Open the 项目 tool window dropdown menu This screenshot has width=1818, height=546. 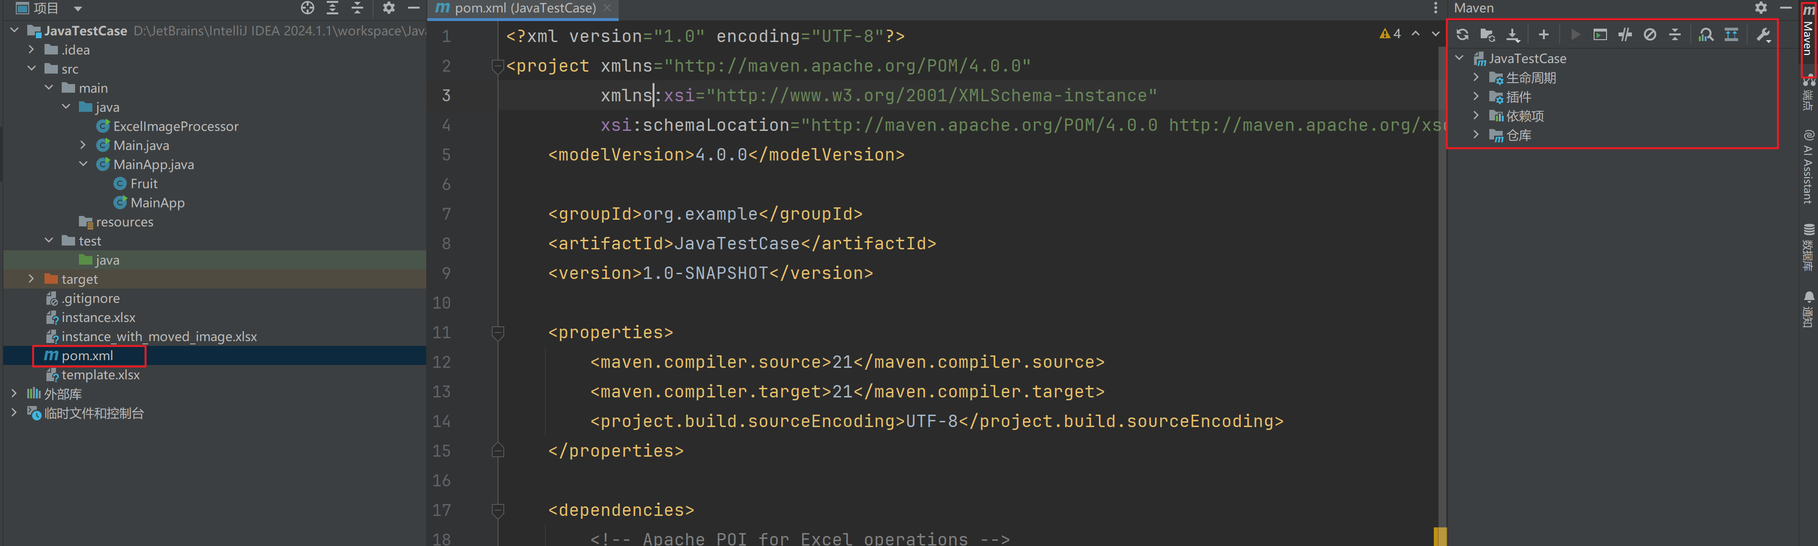[x=77, y=9]
